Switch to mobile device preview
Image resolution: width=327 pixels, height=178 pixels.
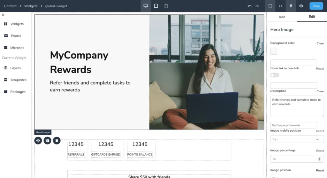pyautogui.click(x=166, y=6)
